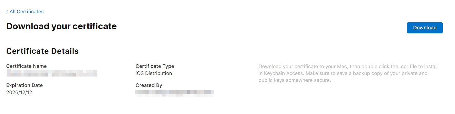Click the Certificate Details section title
Screen dimensions: 455x114
click(42, 51)
